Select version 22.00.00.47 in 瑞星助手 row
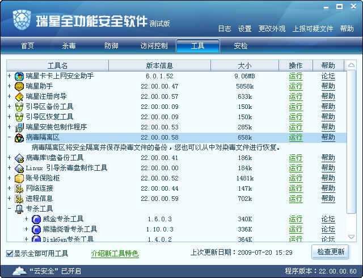 coord(159,86)
